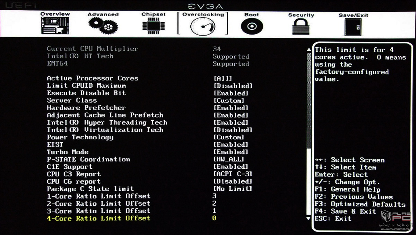416x235 pixels.
Task: Switch to the Save/Exit tab label
Action: click(353, 15)
